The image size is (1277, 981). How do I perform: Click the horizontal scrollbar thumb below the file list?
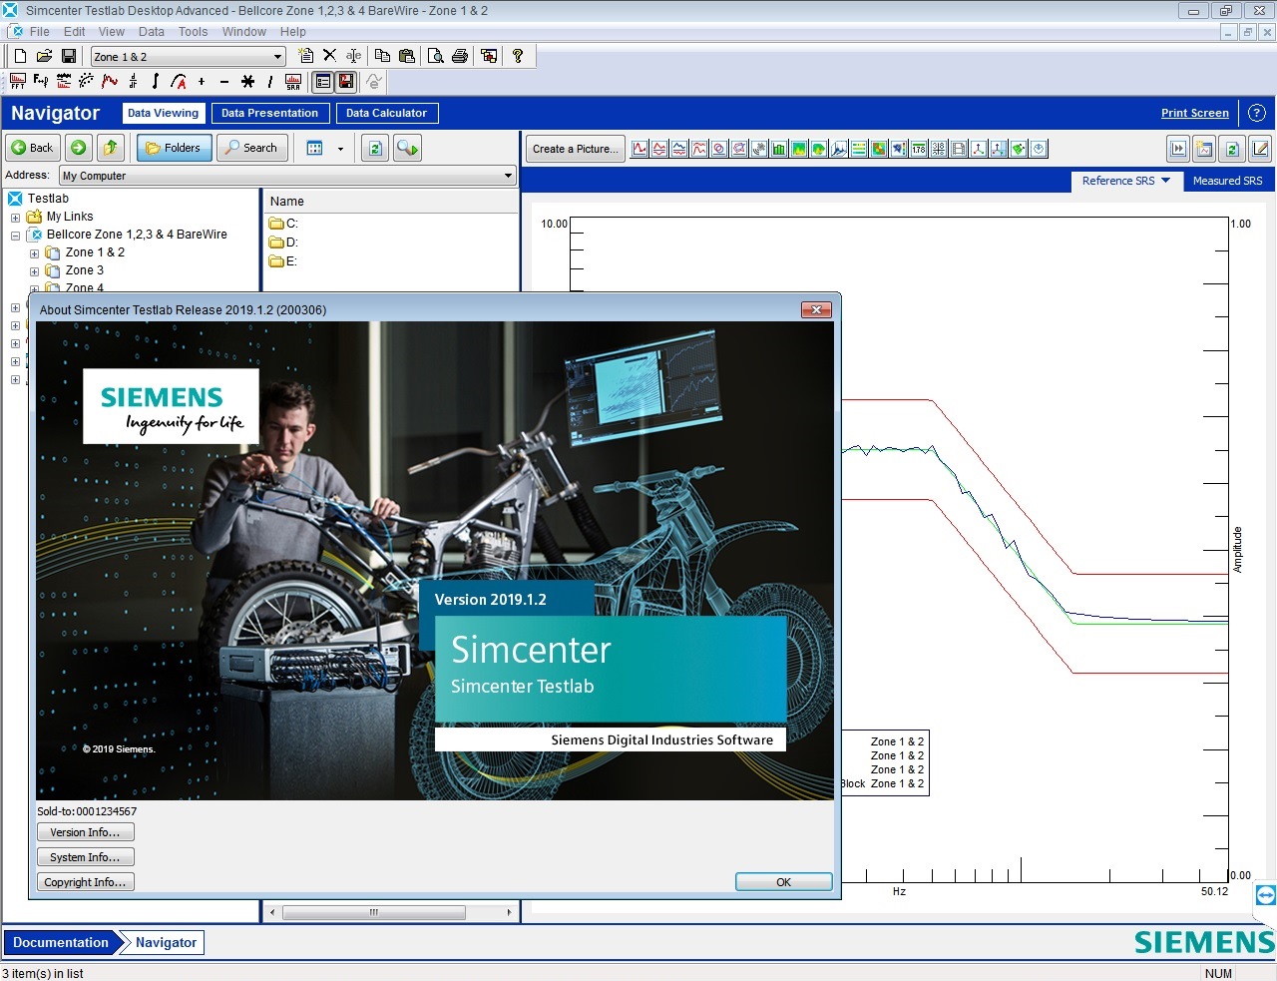coord(374,912)
